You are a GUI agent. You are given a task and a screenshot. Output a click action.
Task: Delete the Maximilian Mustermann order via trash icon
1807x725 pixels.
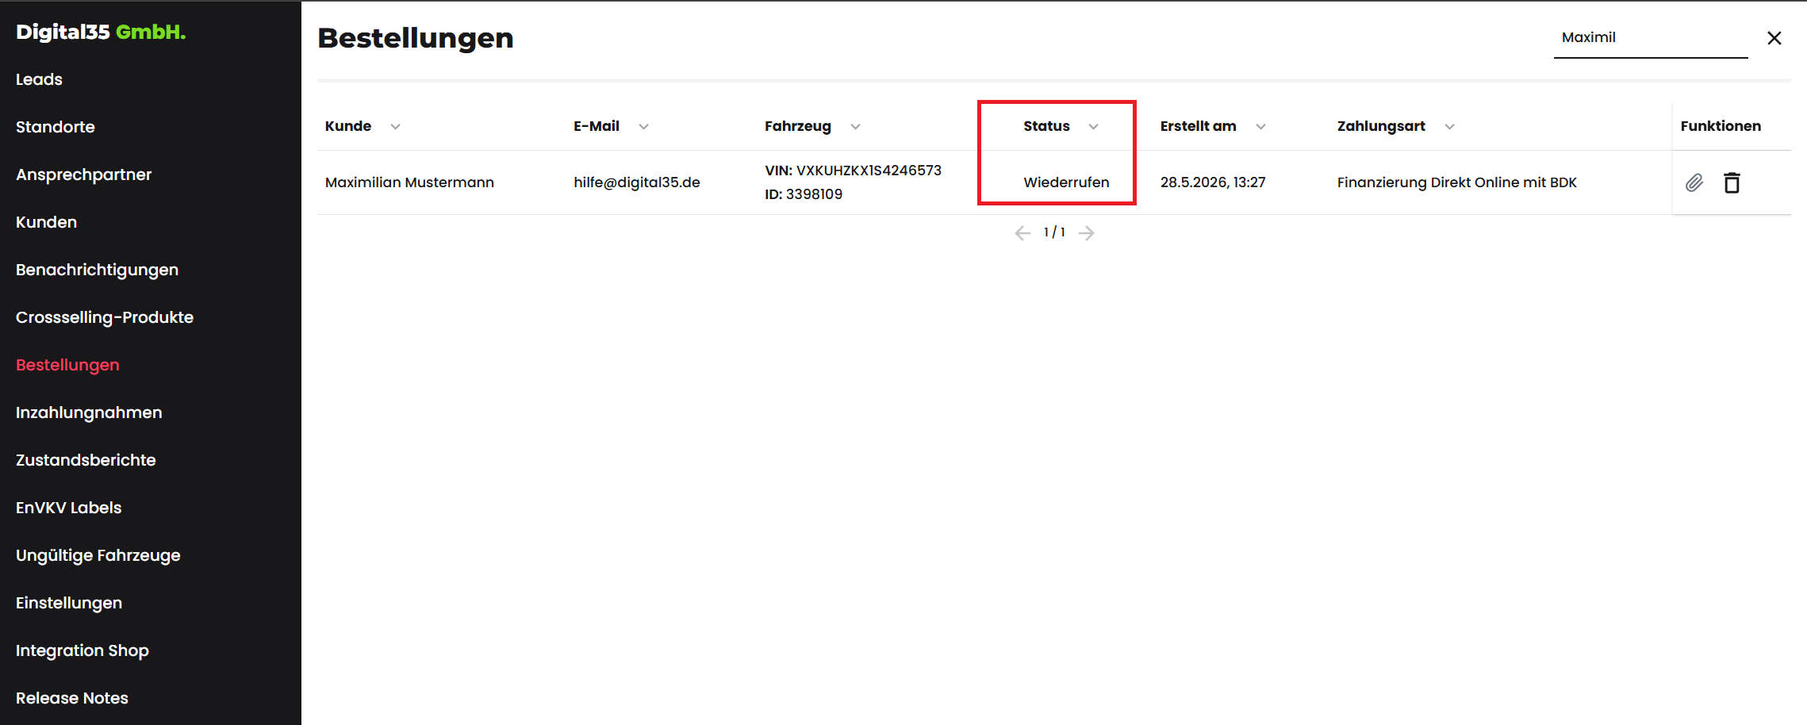[1732, 182]
